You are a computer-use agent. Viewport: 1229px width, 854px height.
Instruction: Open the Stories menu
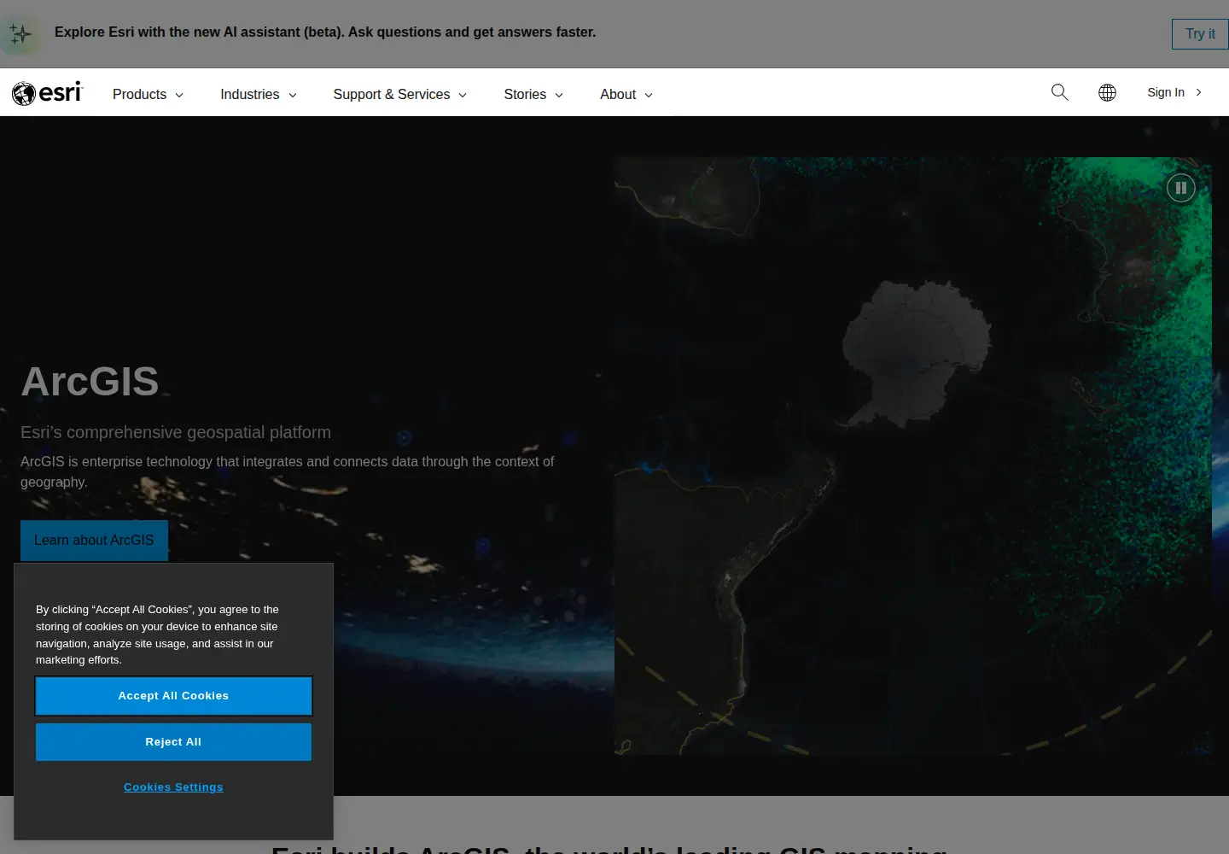[x=533, y=94]
